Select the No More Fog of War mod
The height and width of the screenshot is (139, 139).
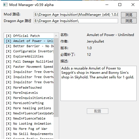pos(29,129)
